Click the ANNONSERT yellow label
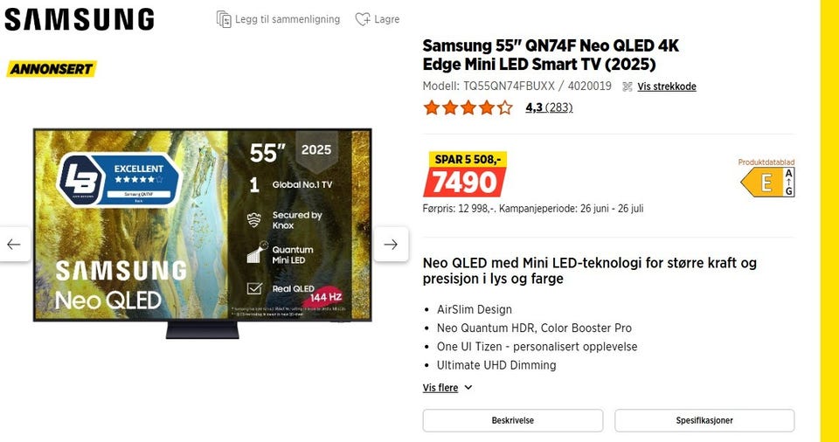 (x=52, y=69)
